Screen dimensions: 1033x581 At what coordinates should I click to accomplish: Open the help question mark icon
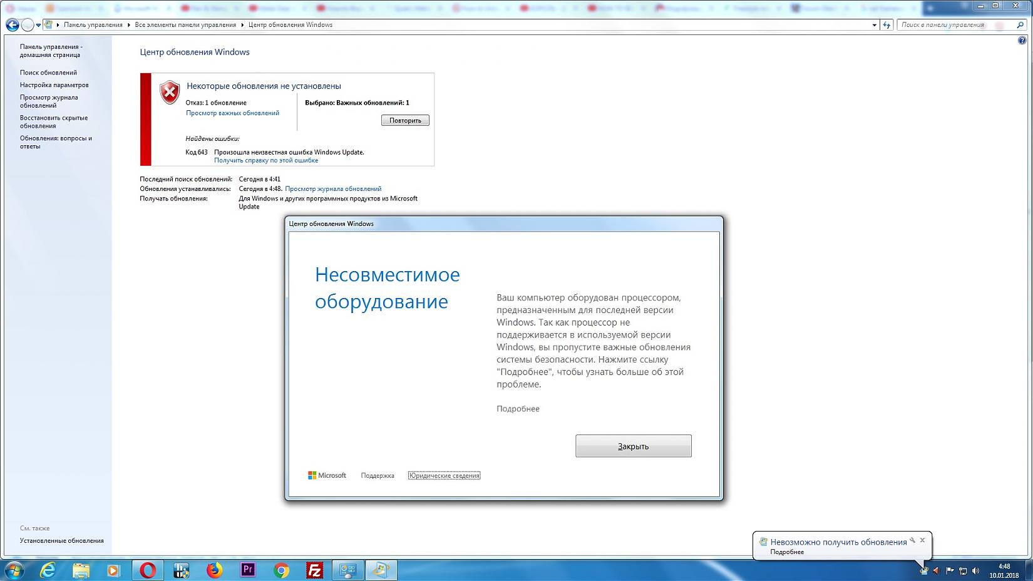(1022, 41)
